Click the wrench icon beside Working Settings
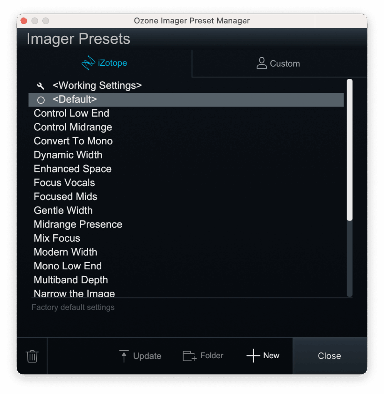 pyautogui.click(x=40, y=86)
